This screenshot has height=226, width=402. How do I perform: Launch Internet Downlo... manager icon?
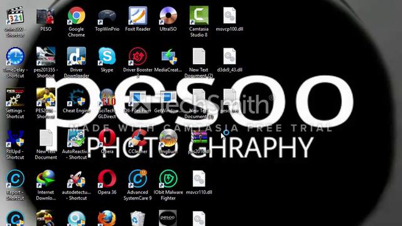coord(46,179)
